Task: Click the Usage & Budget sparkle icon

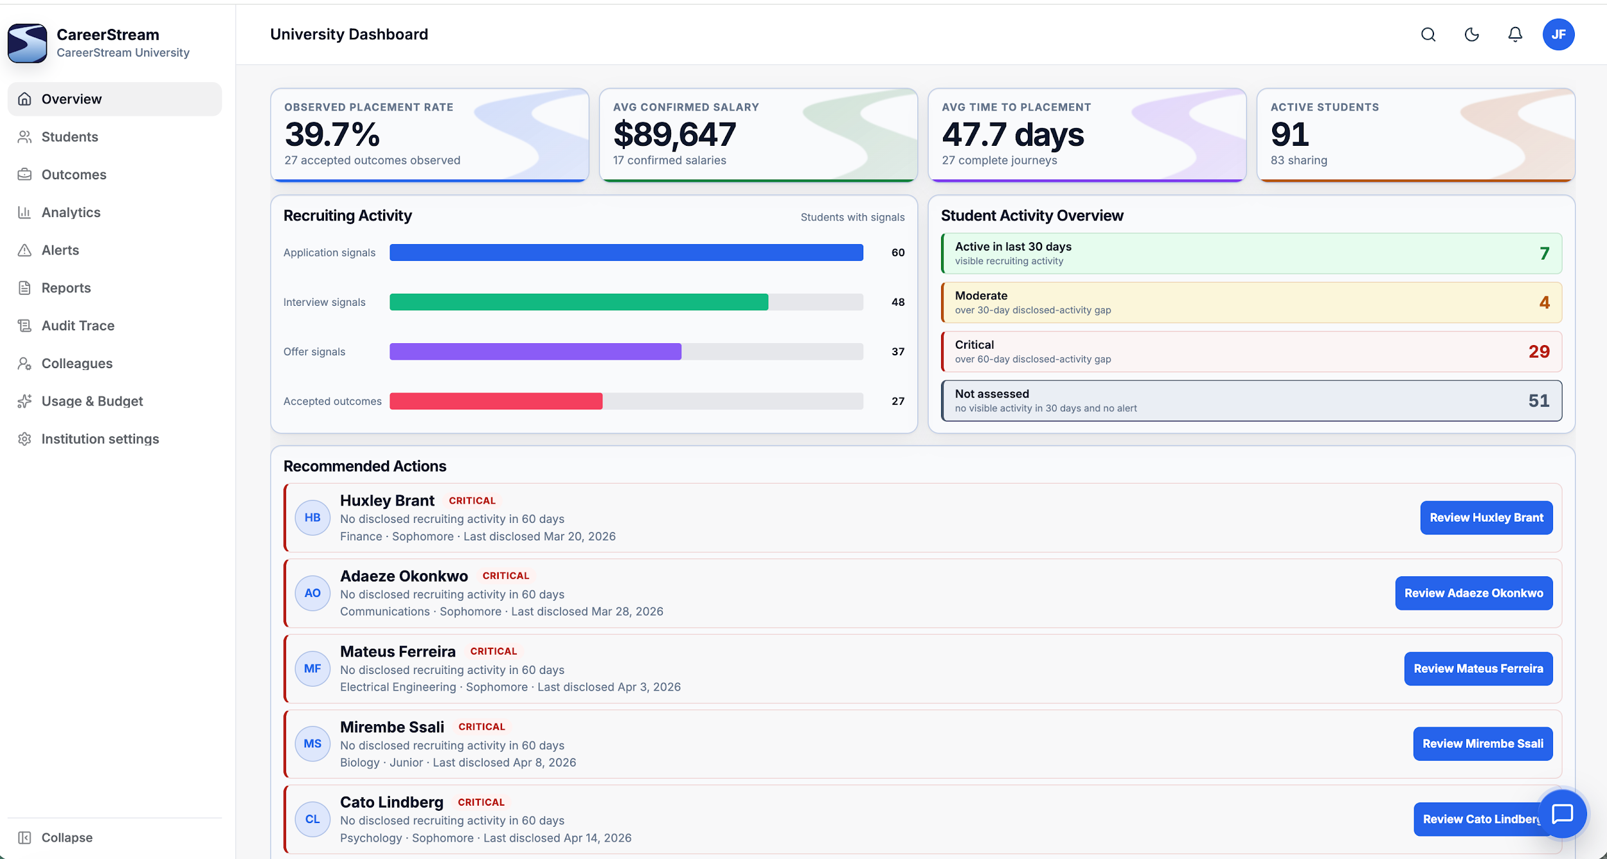Action: 24,402
